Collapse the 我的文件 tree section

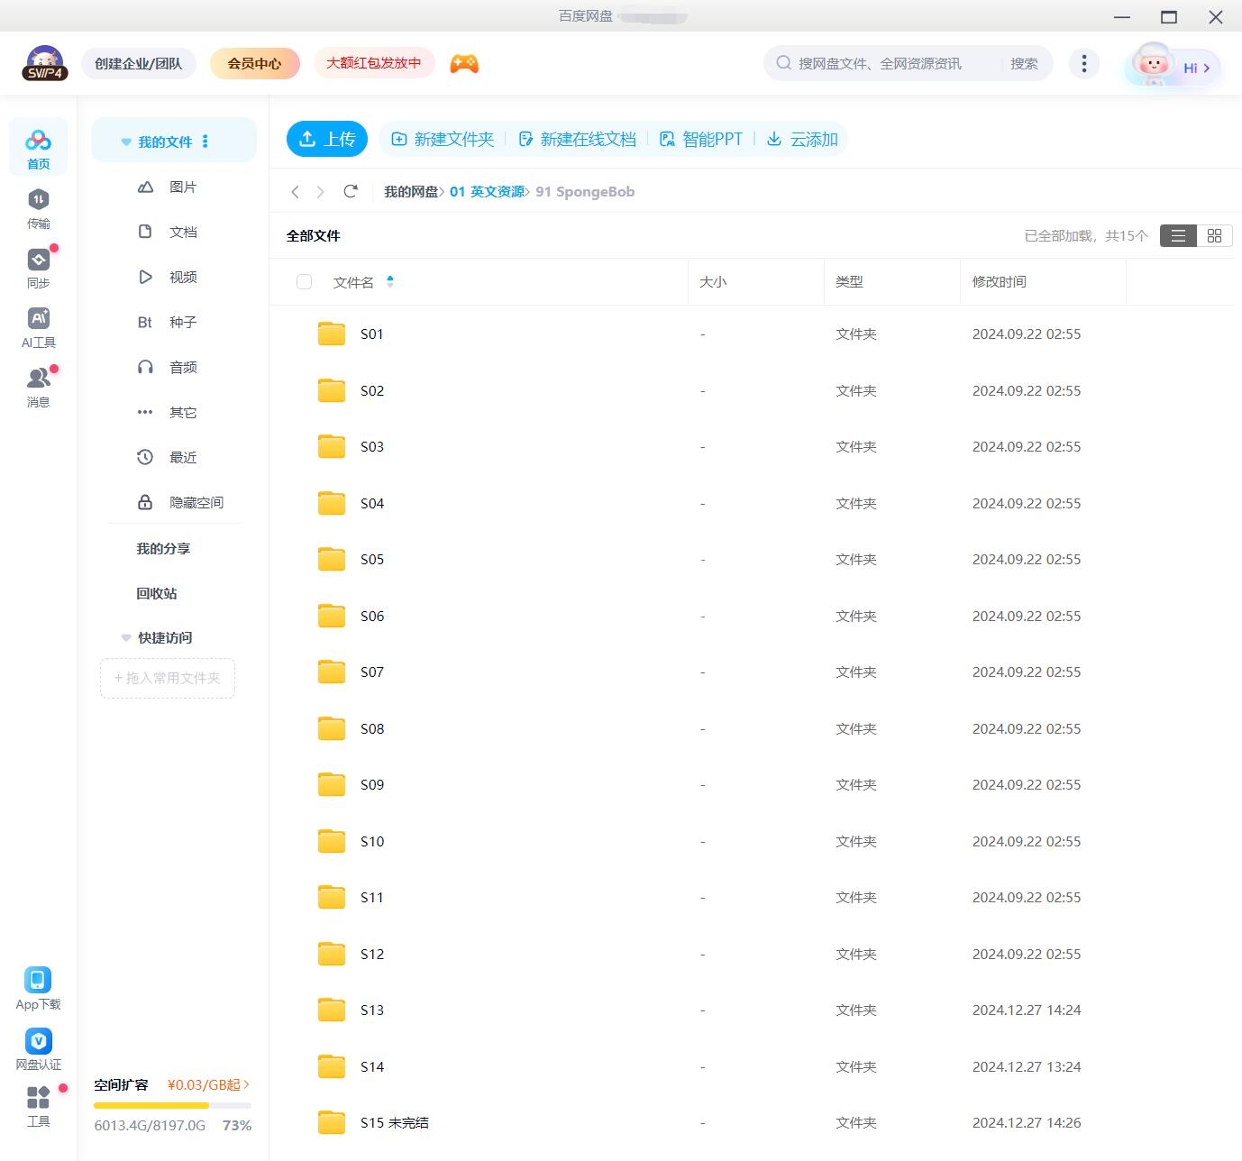click(x=126, y=142)
